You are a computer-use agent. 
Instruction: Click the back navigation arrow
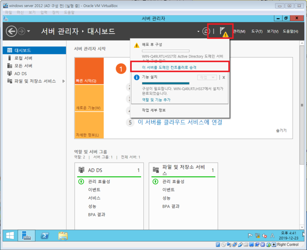(11, 31)
